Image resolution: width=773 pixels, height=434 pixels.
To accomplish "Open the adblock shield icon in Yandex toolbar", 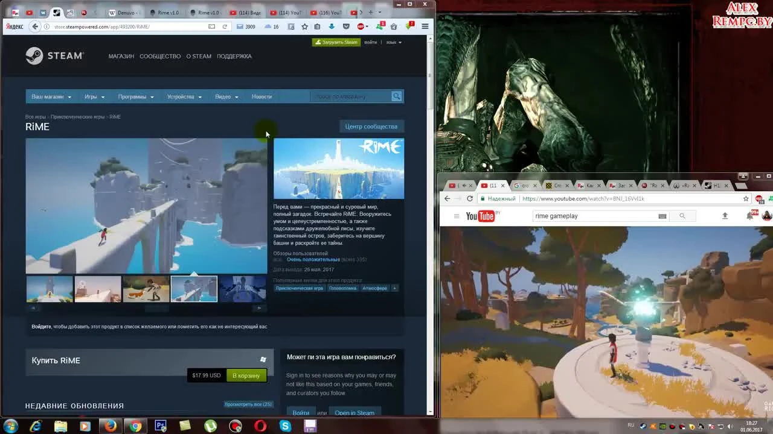I will (x=346, y=27).
